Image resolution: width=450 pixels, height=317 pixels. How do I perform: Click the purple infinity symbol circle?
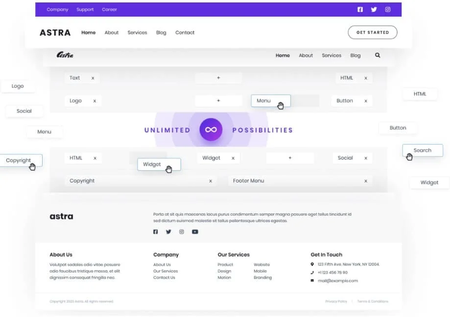click(211, 130)
